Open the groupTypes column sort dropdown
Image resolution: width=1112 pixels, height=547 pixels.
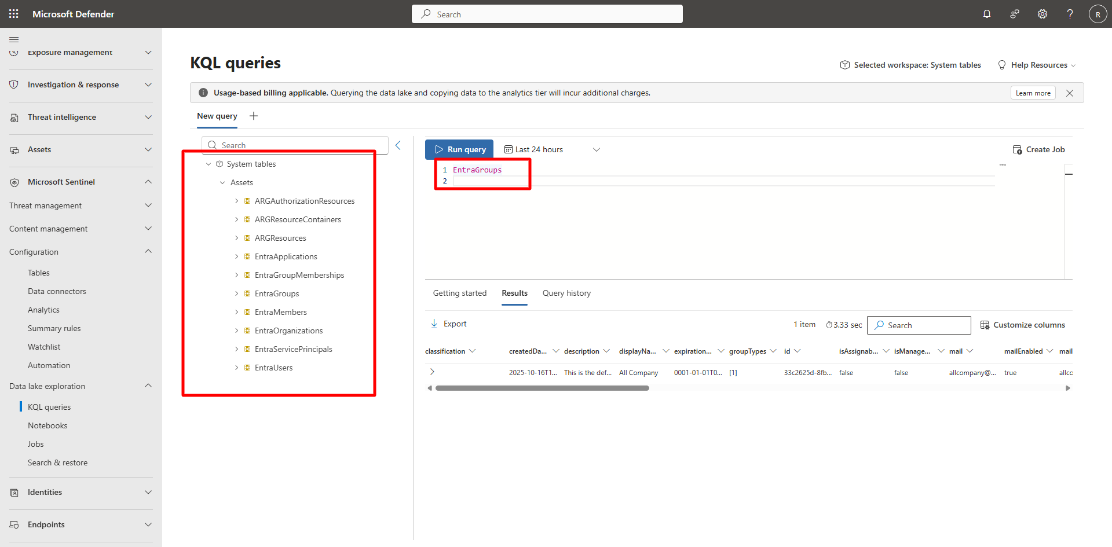[x=773, y=351]
